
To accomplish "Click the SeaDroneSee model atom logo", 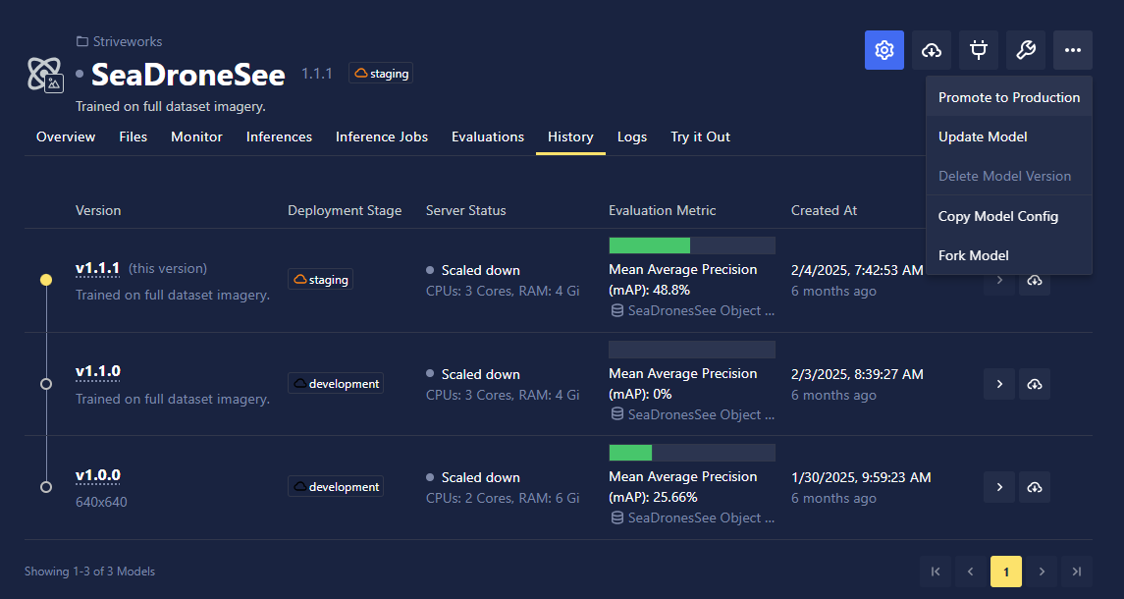I will pyautogui.click(x=45, y=74).
